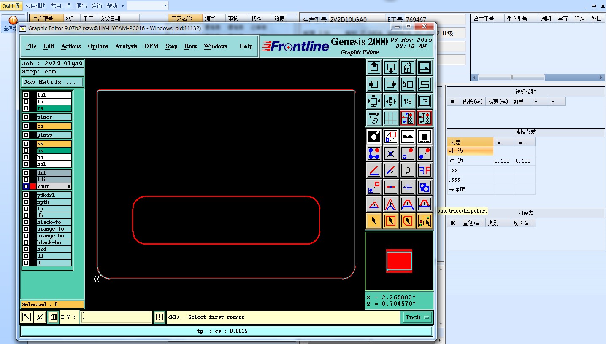Click the crosshair snap icon left of XY
The image size is (606, 344).
pos(53,317)
